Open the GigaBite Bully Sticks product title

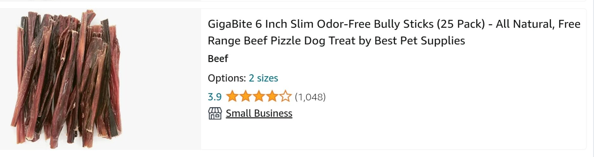(x=394, y=32)
